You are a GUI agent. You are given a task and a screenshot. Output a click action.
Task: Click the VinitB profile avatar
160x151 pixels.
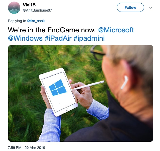point(14,8)
